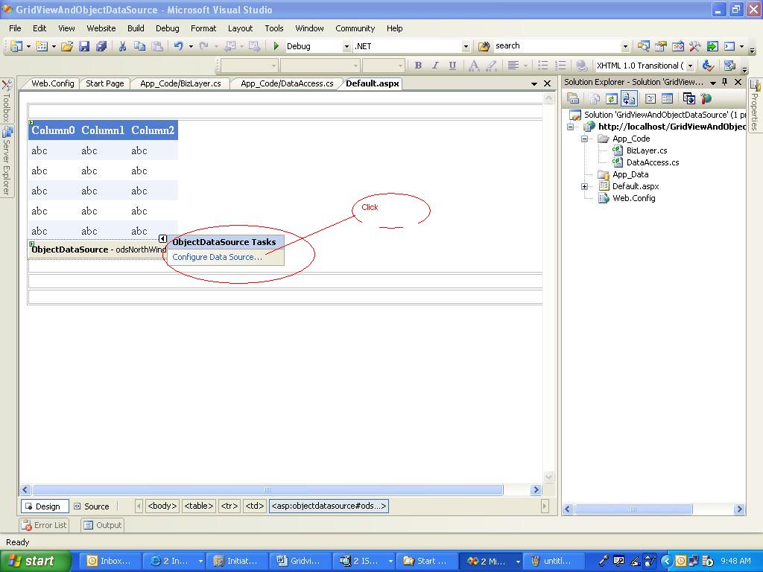Image resolution: width=763 pixels, height=572 pixels.
Task: Open the Build menu
Action: (x=136, y=28)
